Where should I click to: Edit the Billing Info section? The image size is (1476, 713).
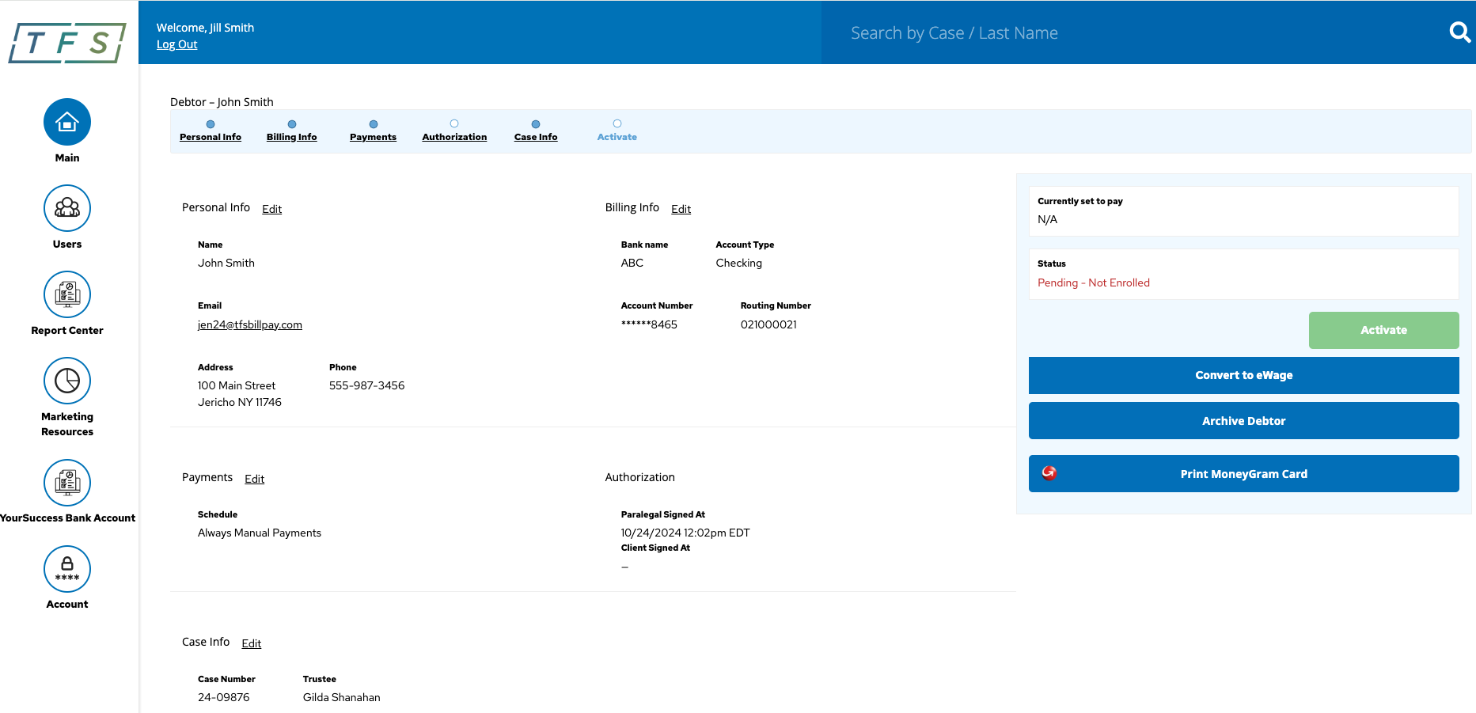[x=681, y=209]
